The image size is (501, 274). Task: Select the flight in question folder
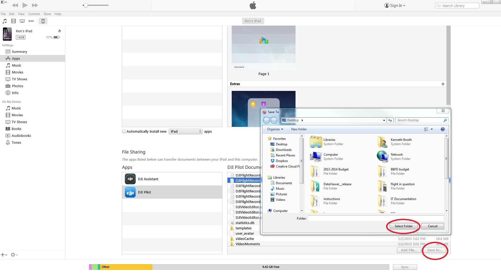[x=396, y=186]
